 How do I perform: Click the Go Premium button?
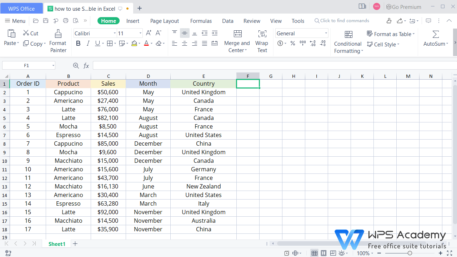tap(403, 7)
